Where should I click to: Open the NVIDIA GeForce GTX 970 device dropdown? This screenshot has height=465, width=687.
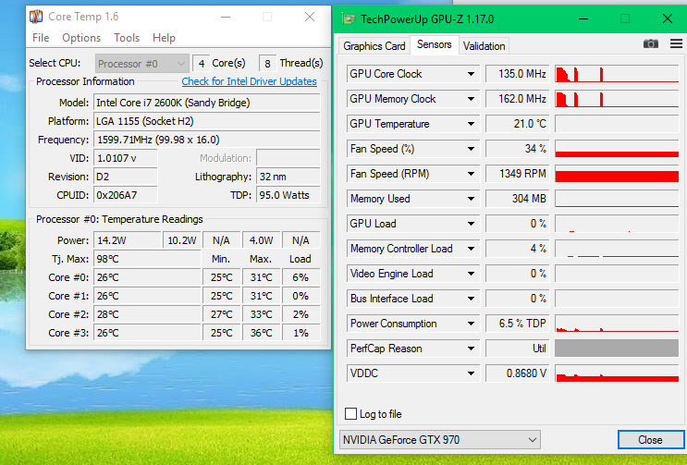440,440
